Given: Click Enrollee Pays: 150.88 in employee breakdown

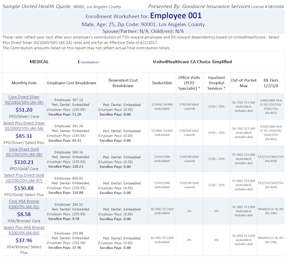Looking at the screenshot, I should tap(66, 193).
